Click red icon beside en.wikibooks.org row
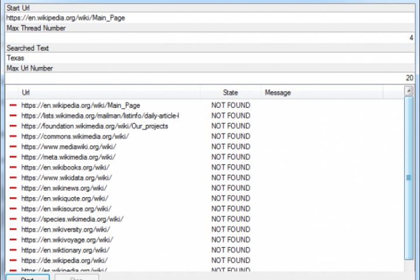The image size is (420, 280). point(13,167)
